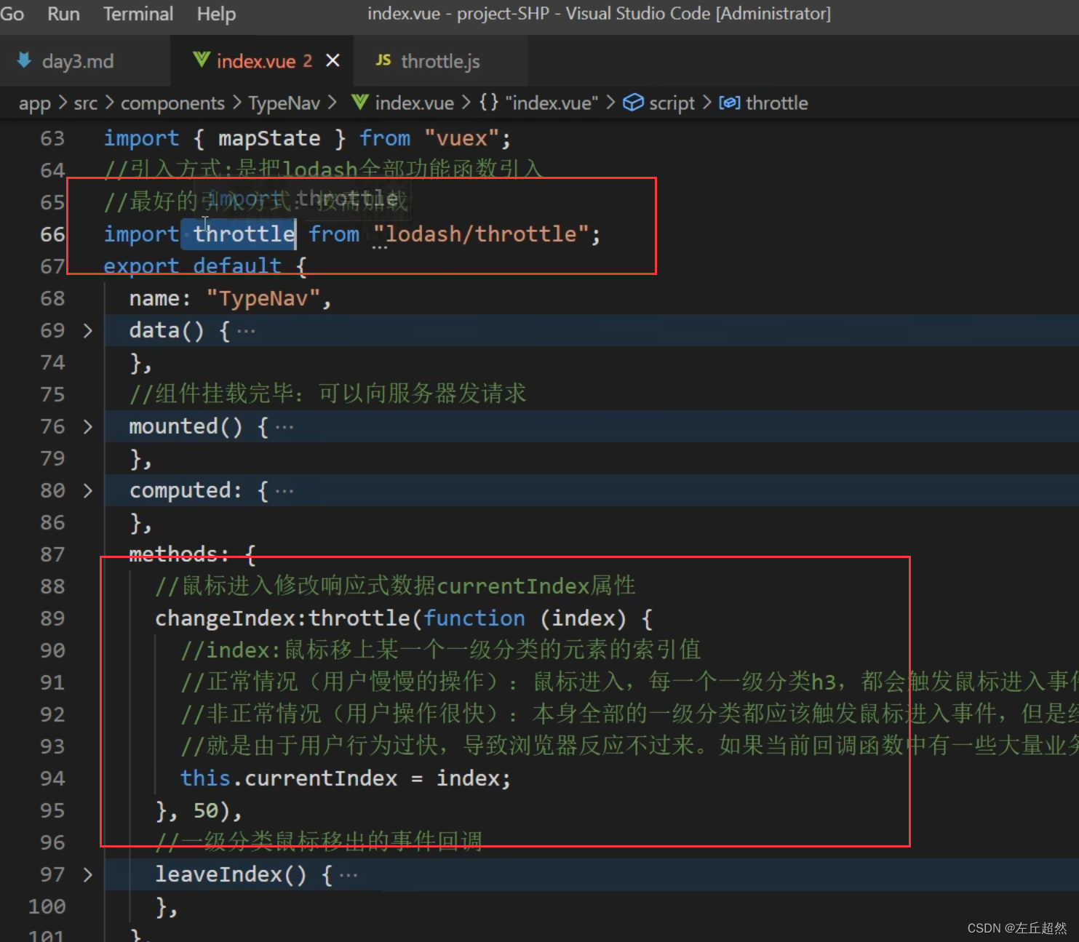Switch to the day3.md tab
The image size is (1079, 942).
(78, 61)
